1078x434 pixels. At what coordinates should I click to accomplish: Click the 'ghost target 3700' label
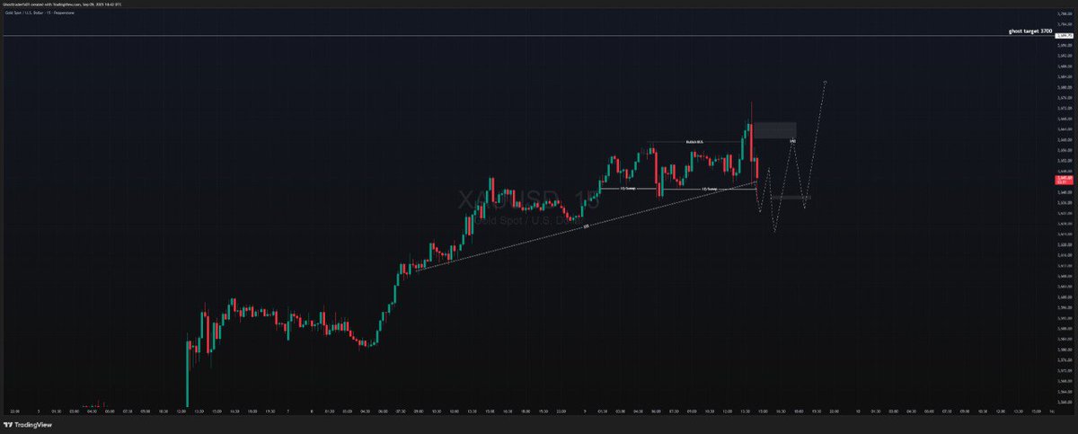click(x=1029, y=31)
